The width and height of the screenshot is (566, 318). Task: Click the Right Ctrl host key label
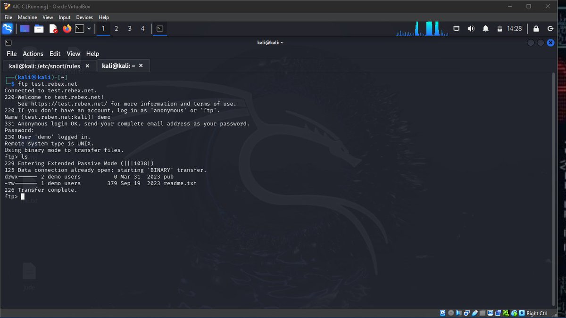537,313
